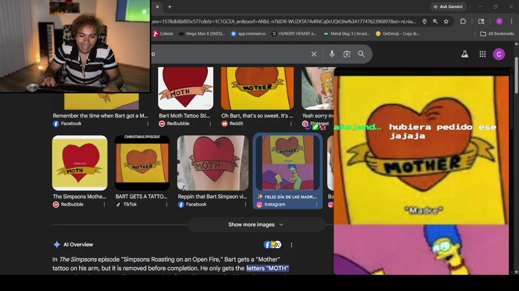Open the GetEmoji bookmark

pos(397,34)
